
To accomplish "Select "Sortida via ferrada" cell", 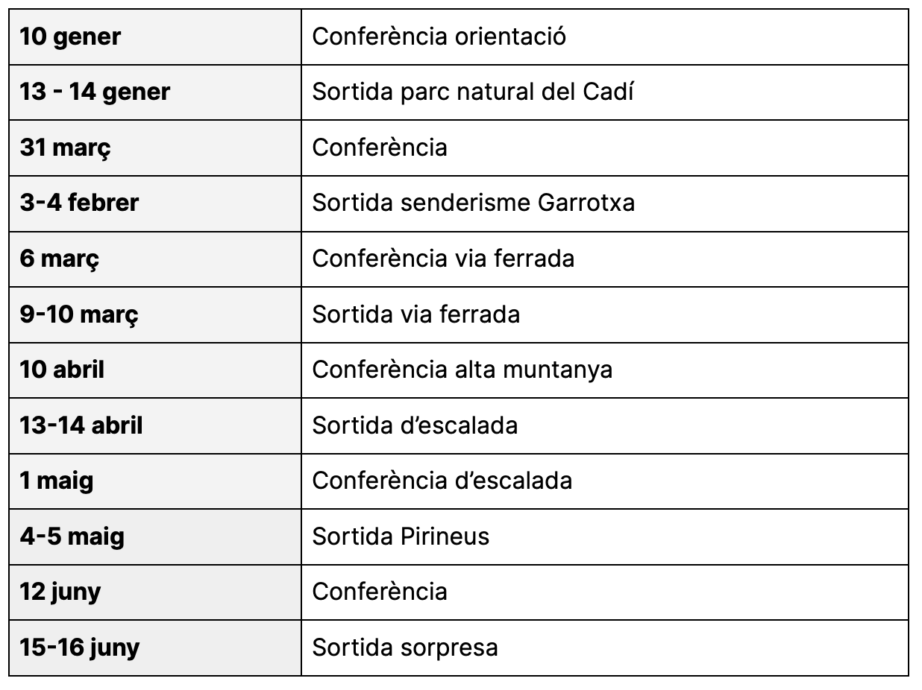I will pyautogui.click(x=605, y=314).
